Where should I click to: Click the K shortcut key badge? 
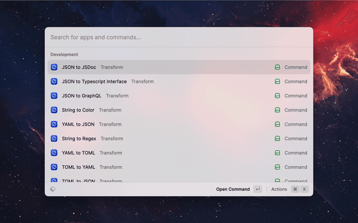pos(305,189)
